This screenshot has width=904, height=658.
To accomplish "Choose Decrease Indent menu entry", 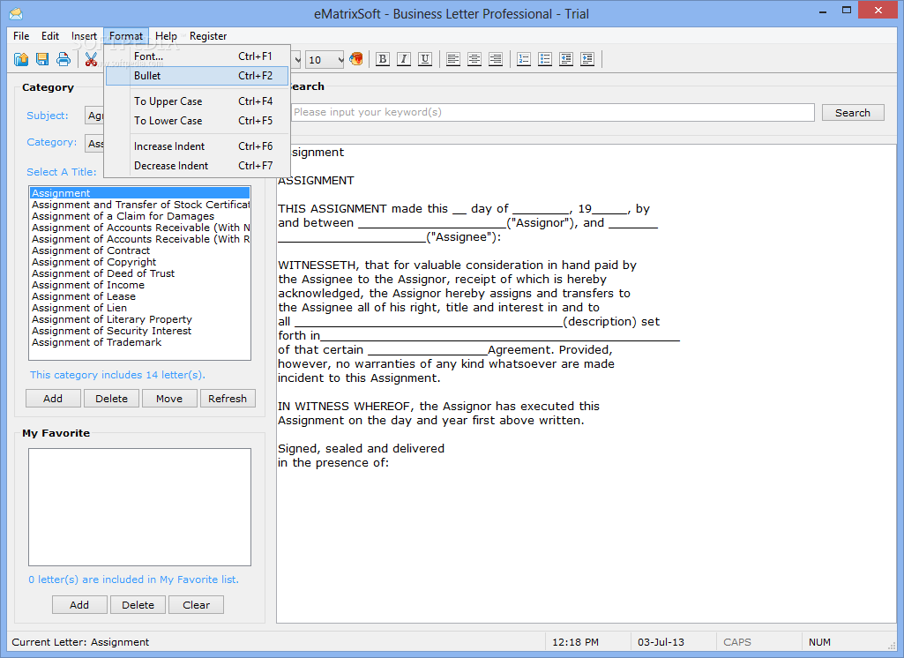I will coord(198,166).
